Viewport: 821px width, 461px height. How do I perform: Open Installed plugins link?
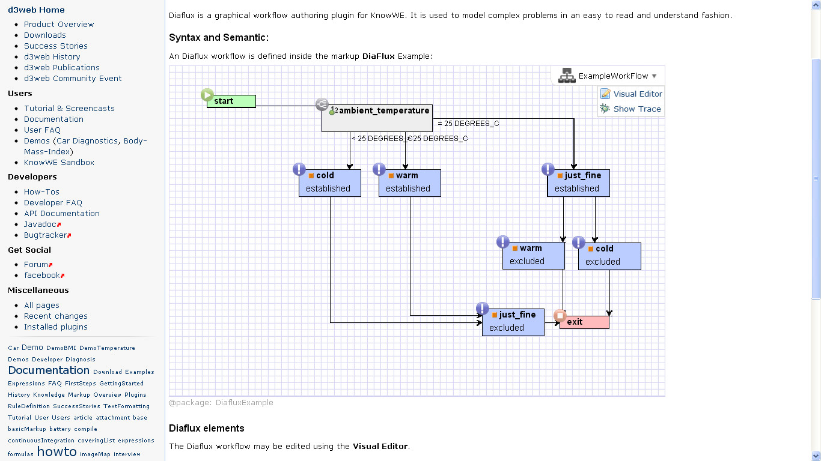56,327
